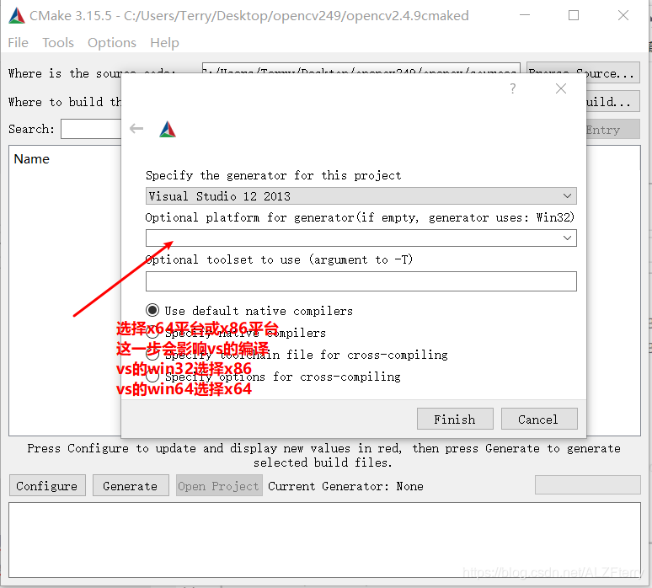Click the Browse Source button
Image resolution: width=652 pixels, height=588 pixels.
click(x=583, y=72)
